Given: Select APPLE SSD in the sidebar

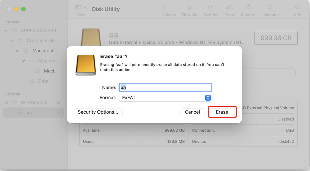Looking at the screenshot, I should 40,30.
